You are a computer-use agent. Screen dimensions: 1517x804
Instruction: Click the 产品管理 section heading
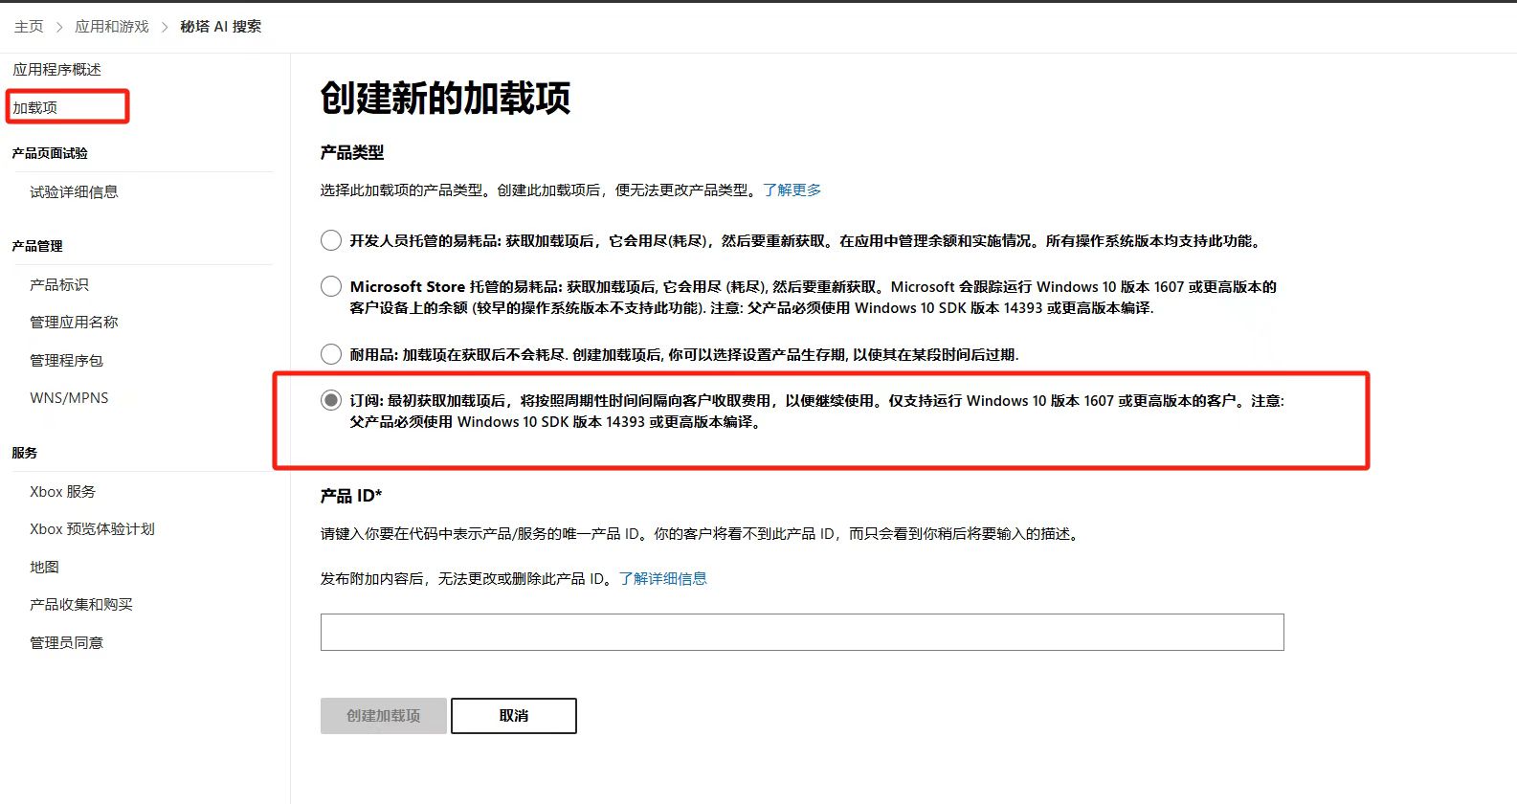click(37, 246)
